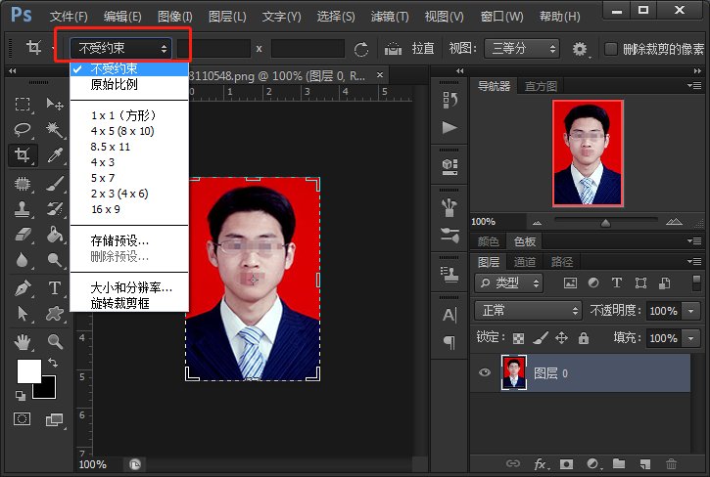This screenshot has height=477, width=710.
Task: Open the 类型 layer filter dropdown
Action: tap(508, 283)
